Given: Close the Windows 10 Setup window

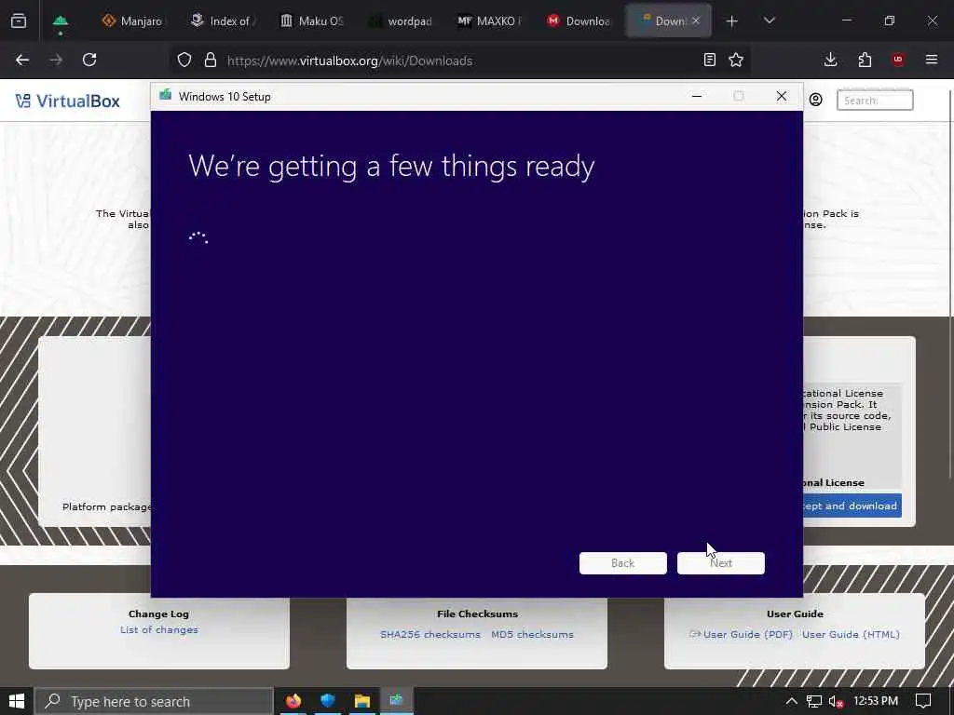Looking at the screenshot, I should coord(782,96).
